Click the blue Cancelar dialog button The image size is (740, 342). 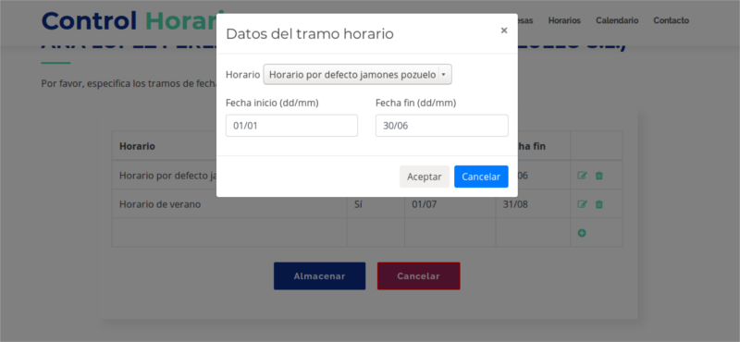coord(481,177)
